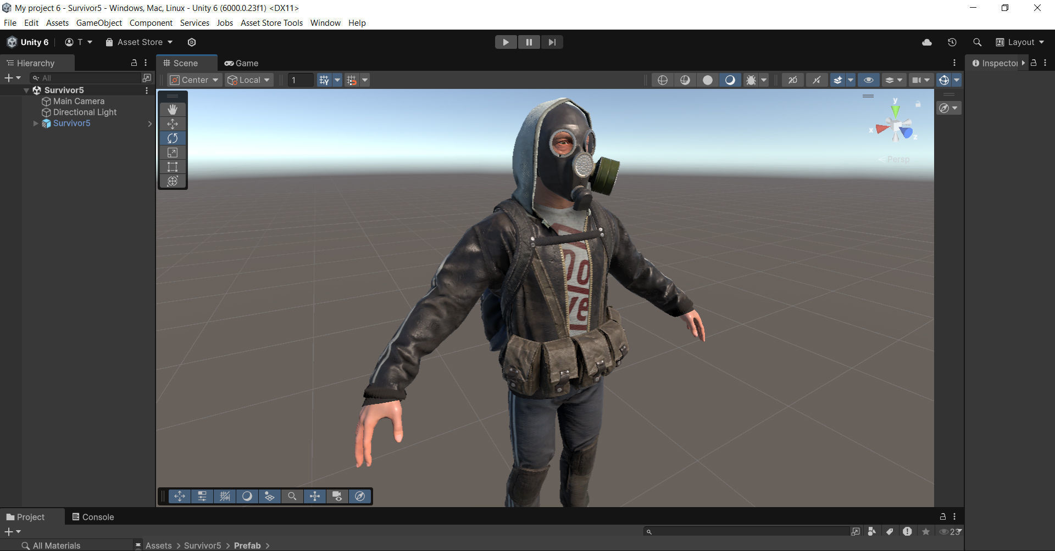Lock the Project panel
This screenshot has width=1055, height=551.
(x=943, y=516)
